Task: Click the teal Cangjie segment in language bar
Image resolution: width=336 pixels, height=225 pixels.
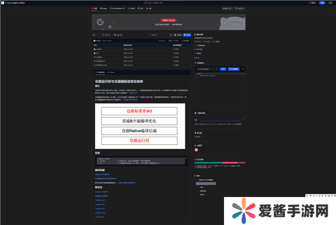Action: [x=208, y=163]
